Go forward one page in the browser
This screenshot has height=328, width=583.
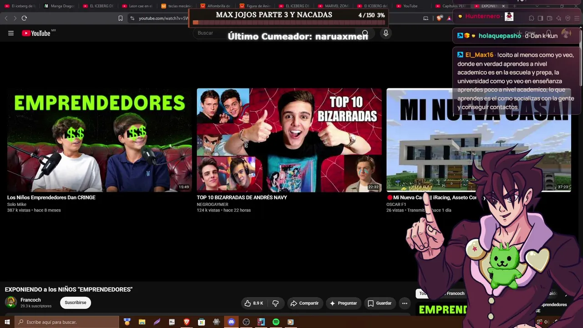(15, 18)
